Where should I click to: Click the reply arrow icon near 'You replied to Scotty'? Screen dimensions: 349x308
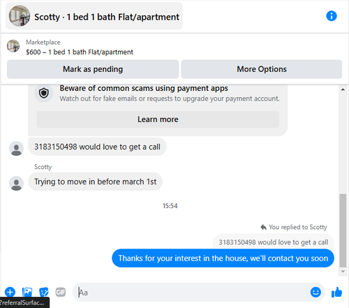263,227
